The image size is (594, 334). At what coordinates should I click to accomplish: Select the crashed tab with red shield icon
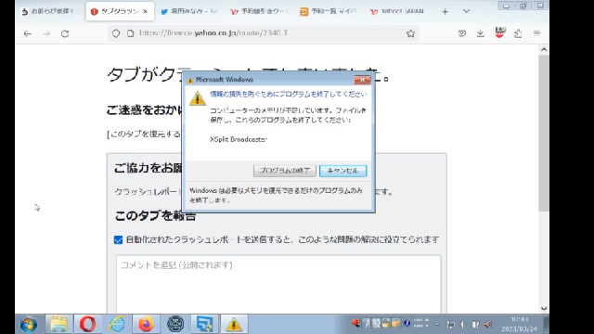point(120,11)
